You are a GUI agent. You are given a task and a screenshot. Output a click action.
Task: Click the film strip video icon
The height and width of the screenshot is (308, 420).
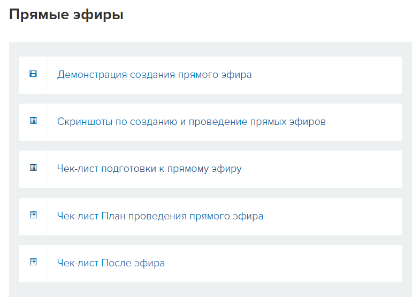coord(33,74)
